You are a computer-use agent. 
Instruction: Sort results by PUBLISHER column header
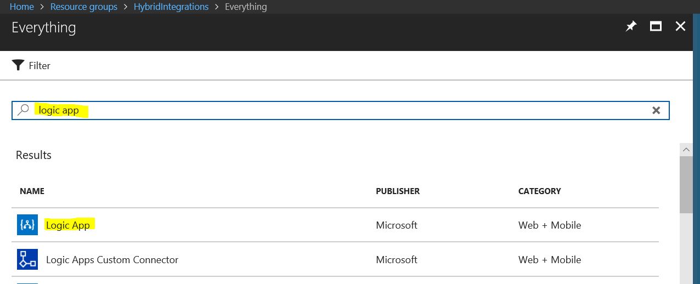point(398,191)
